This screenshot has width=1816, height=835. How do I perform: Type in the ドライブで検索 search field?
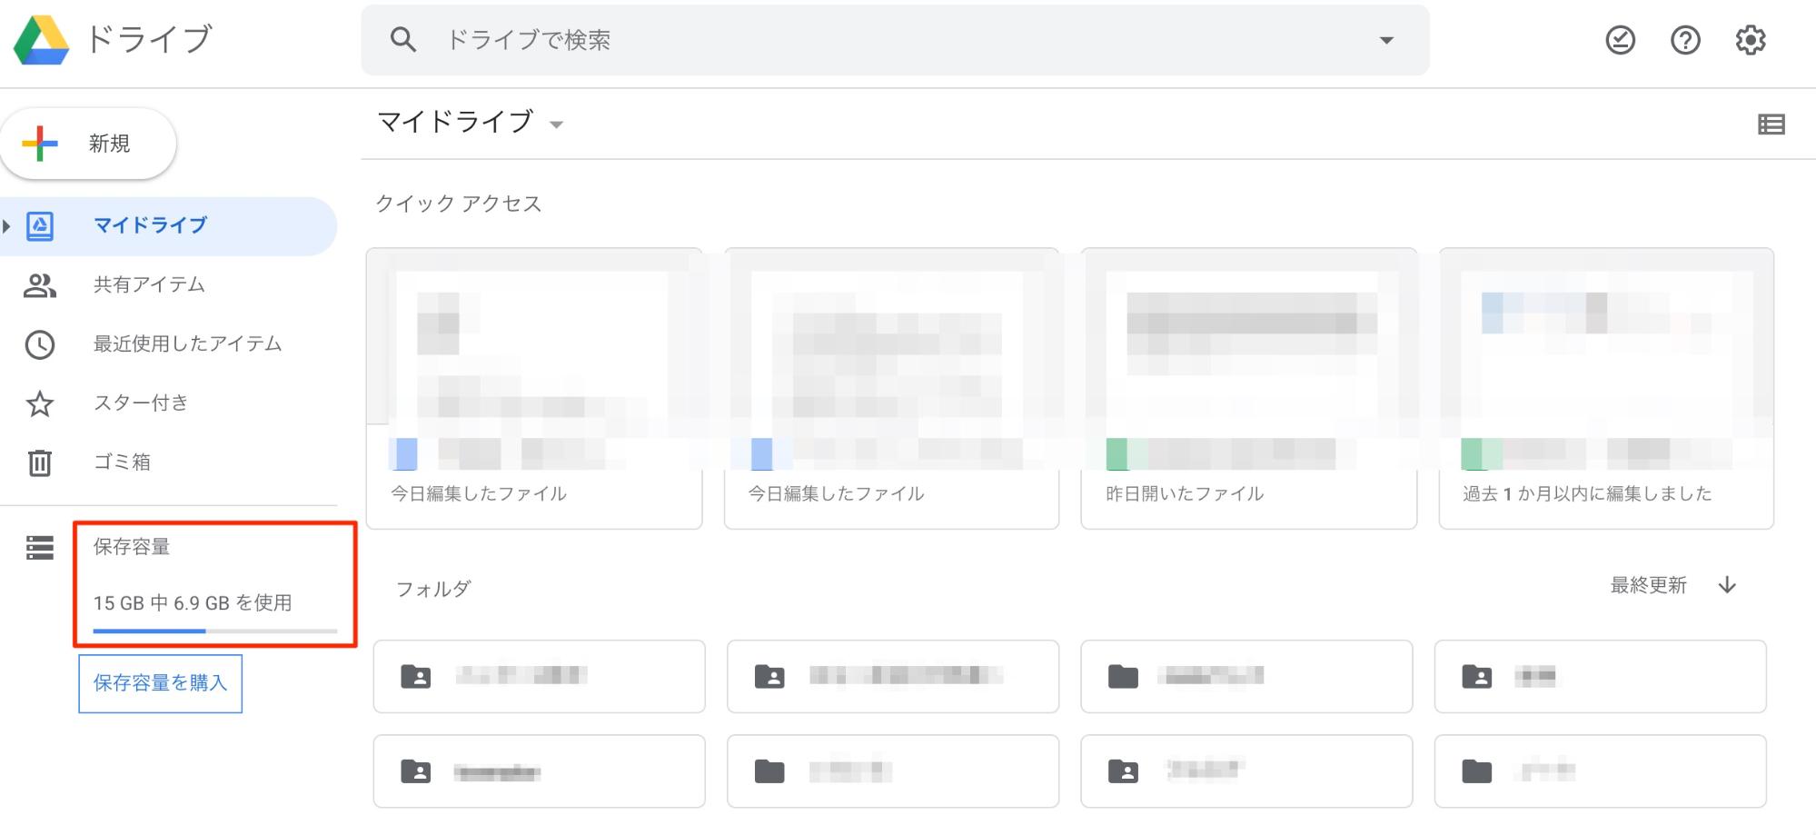895,40
